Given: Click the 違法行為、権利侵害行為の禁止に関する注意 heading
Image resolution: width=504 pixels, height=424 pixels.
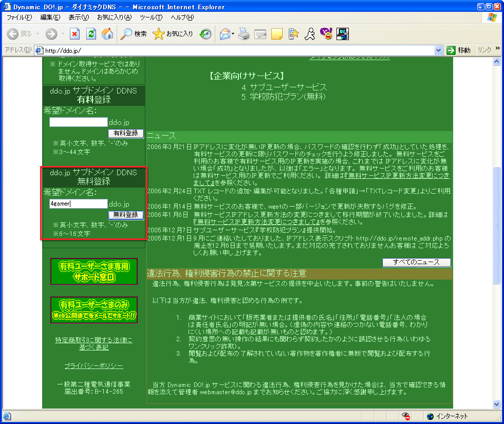Looking at the screenshot, I should click(x=227, y=273).
